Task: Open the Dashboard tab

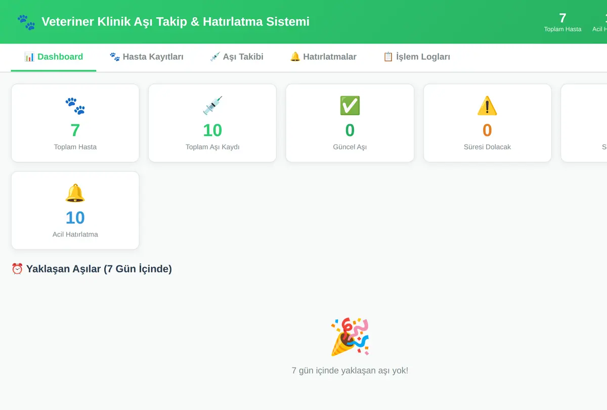Action: point(54,57)
